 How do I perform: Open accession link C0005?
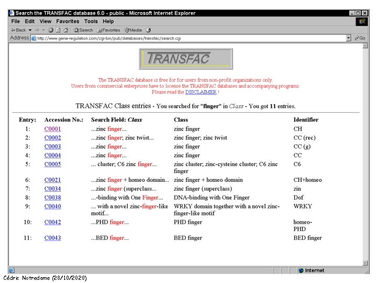[x=52, y=164]
